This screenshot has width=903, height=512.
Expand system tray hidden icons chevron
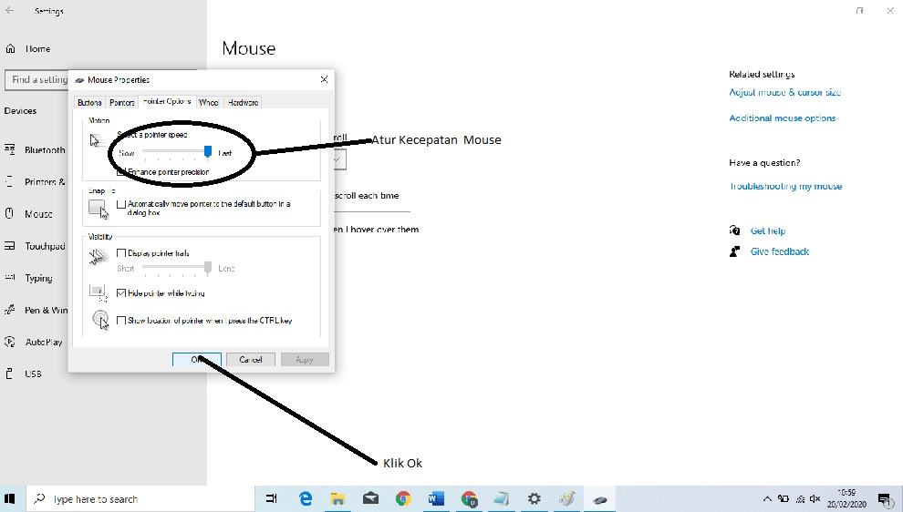pyautogui.click(x=767, y=498)
